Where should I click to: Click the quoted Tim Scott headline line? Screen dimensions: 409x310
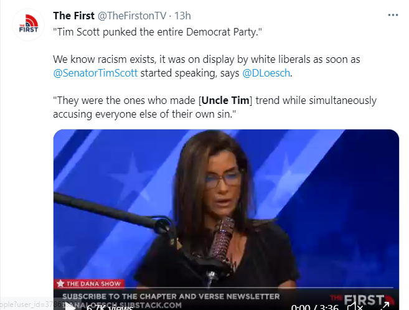[157, 32]
